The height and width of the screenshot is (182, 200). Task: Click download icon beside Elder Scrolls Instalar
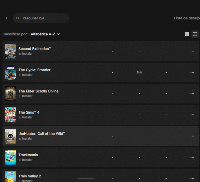click(x=20, y=96)
